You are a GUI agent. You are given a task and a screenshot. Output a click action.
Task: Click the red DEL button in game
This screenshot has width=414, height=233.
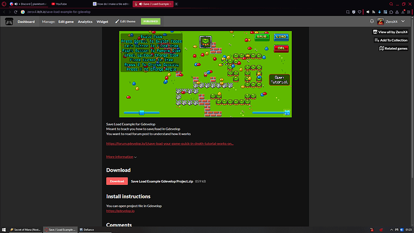click(x=281, y=49)
